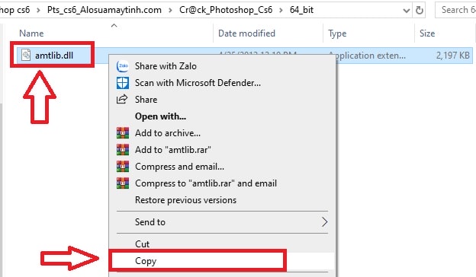Expand the Send to submenu arrow
This screenshot has width=476, height=277.
pos(324,222)
